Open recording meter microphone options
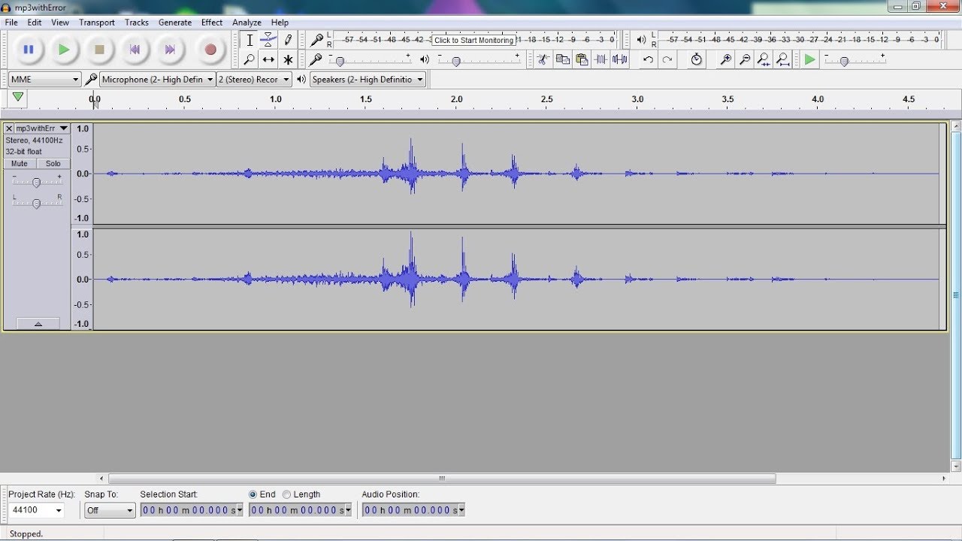The width and height of the screenshot is (962, 541). tap(317, 40)
